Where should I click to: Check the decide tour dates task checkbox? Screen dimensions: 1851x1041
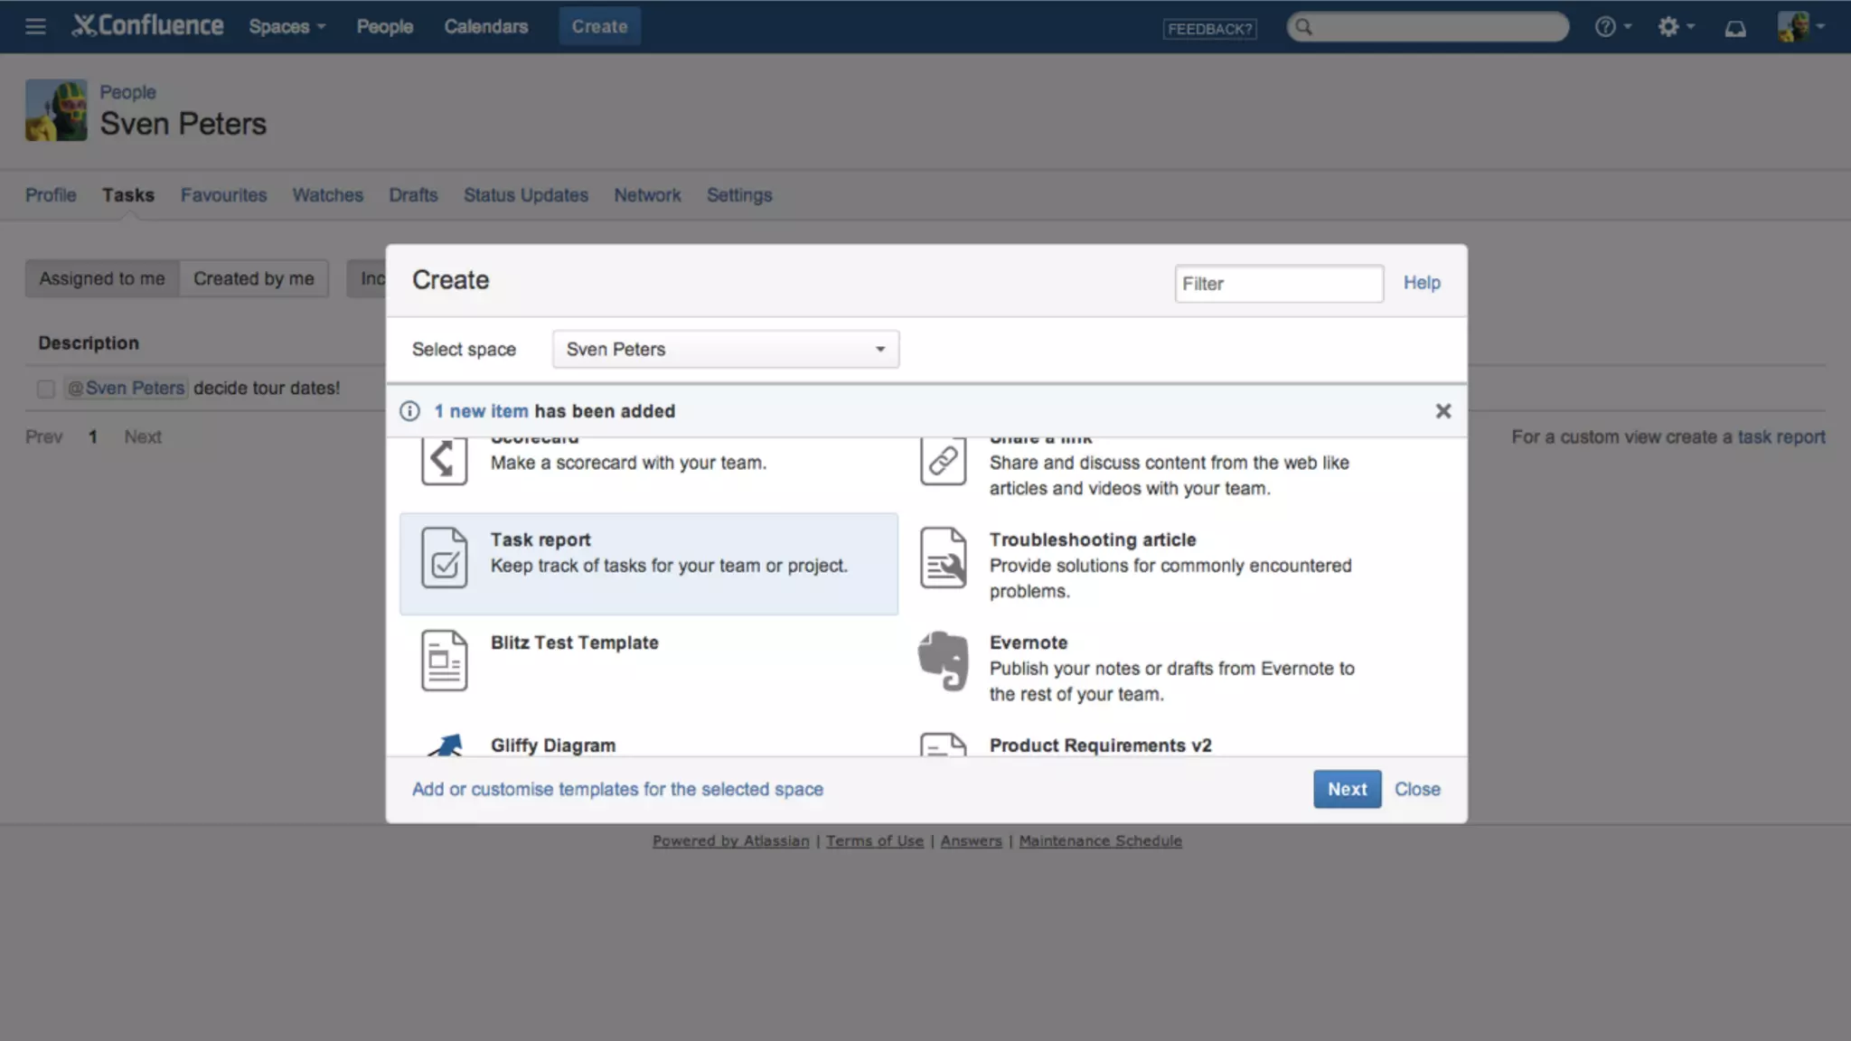46,389
